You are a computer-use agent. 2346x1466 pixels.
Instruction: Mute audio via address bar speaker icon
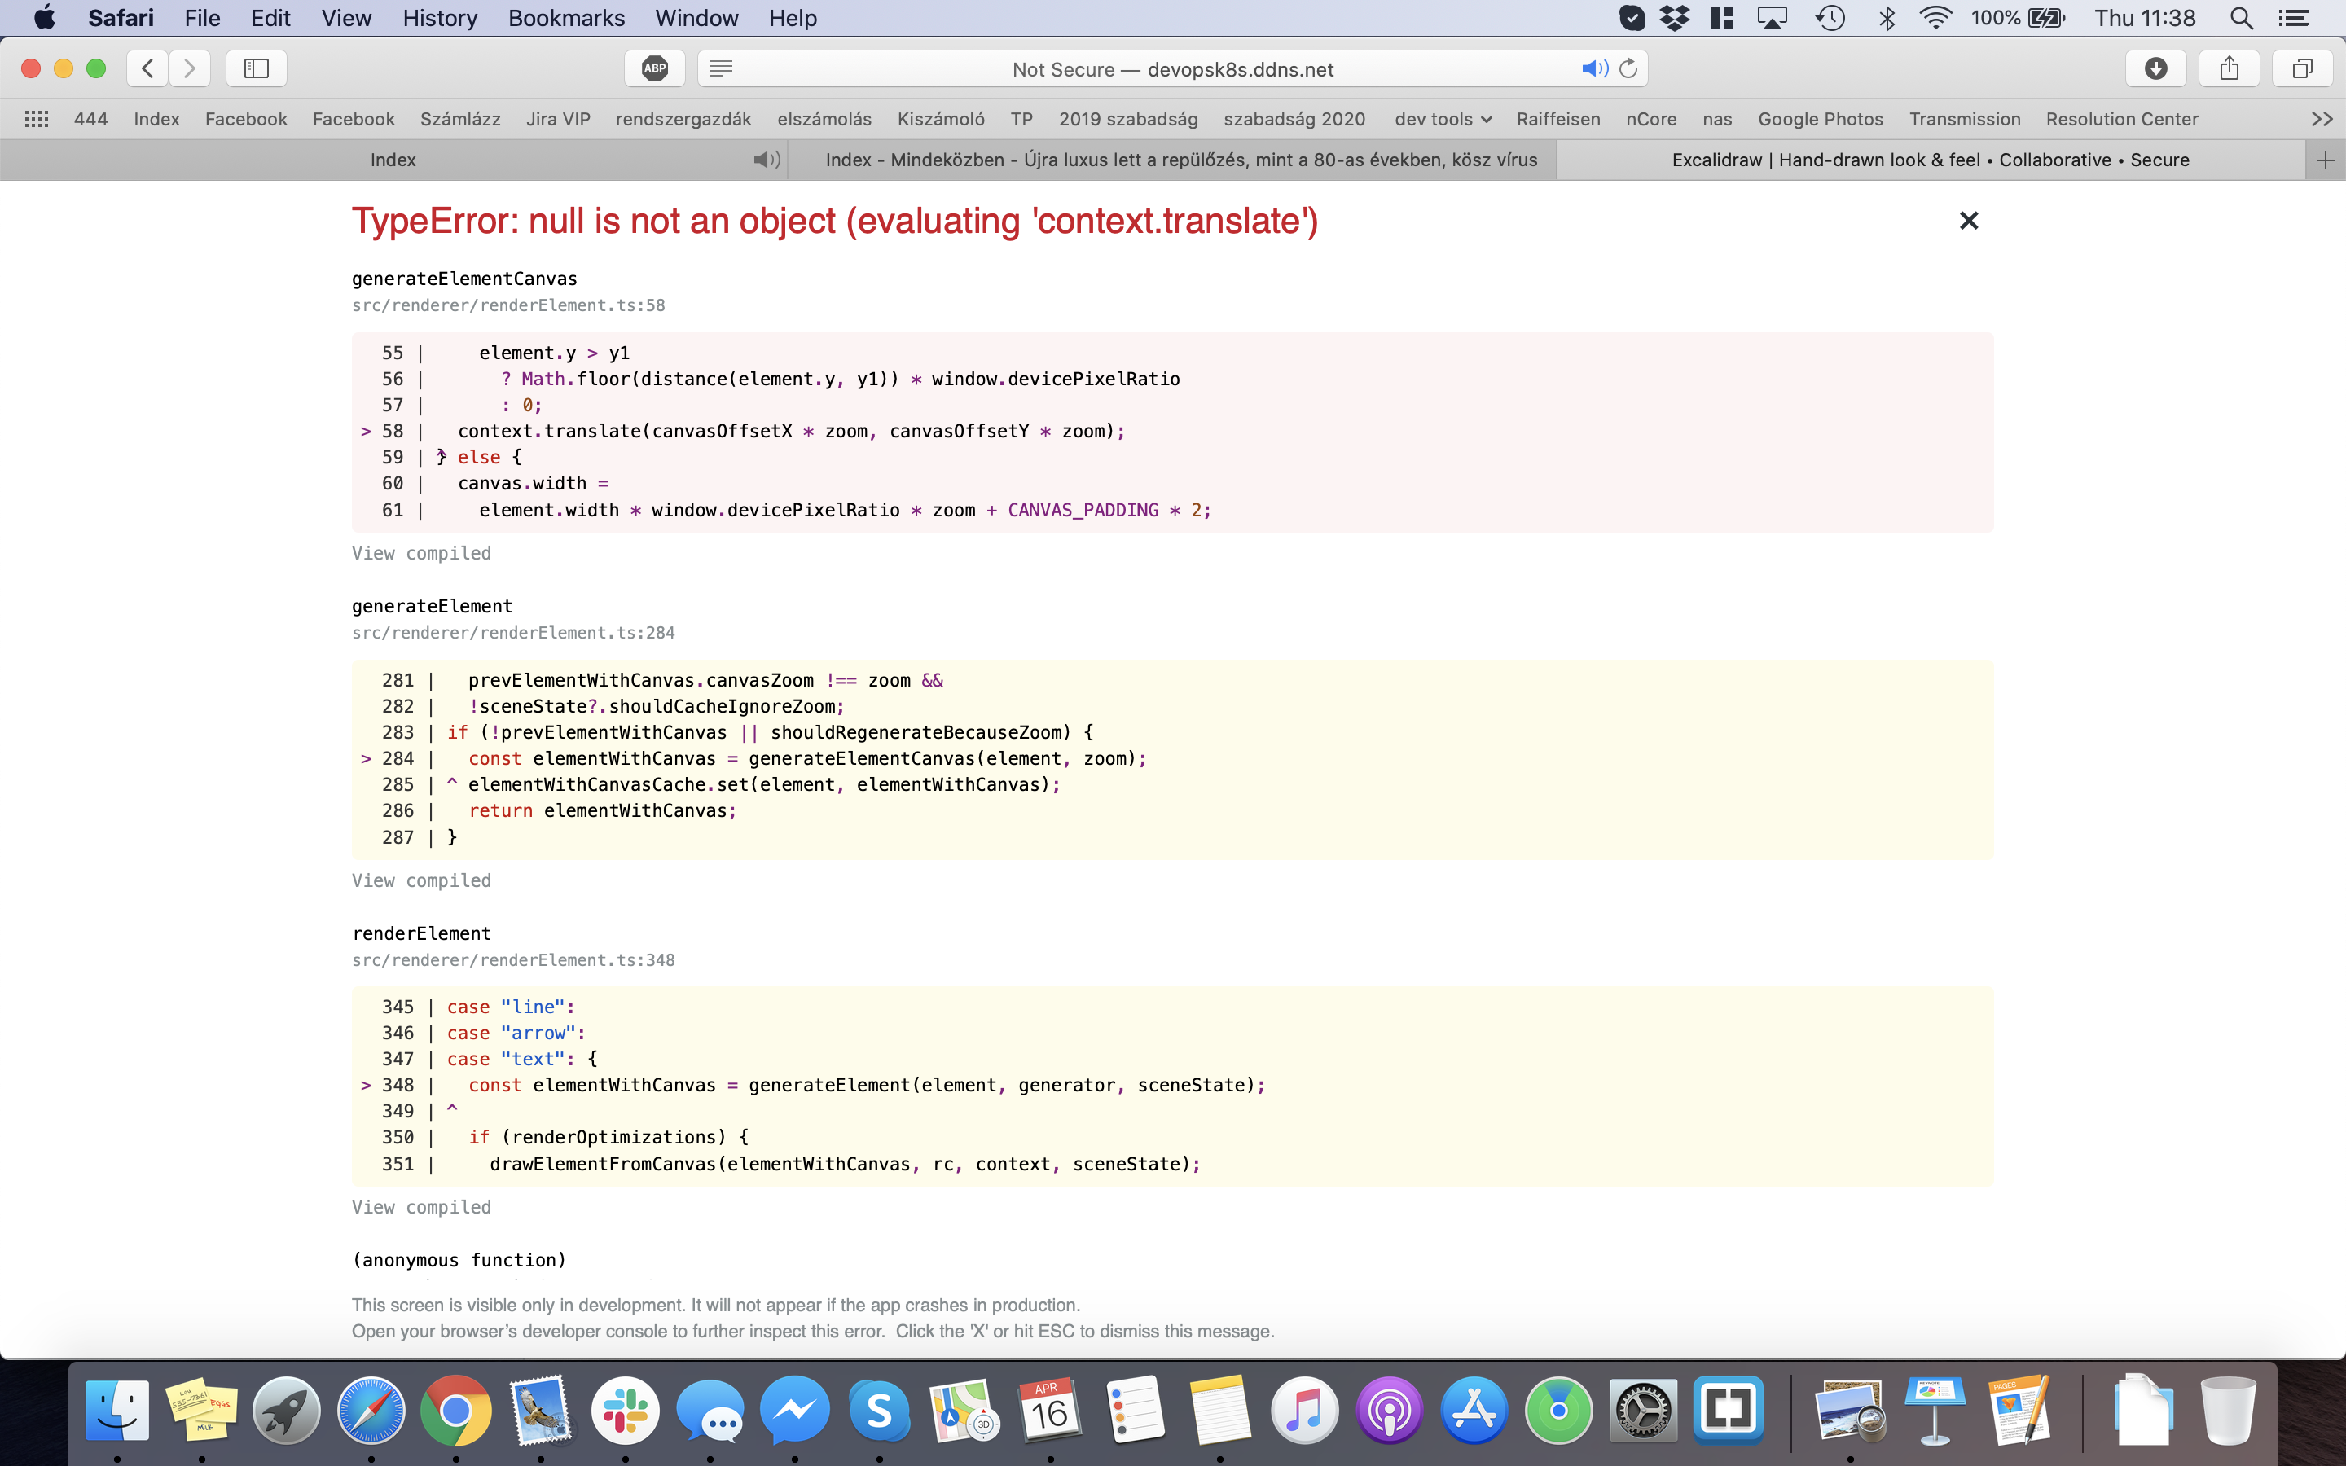1595,69
